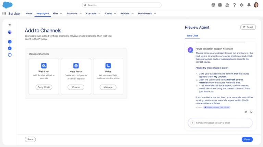263x147 pixels.
Task: Click Create for Help Portal
Action: pos(76,87)
